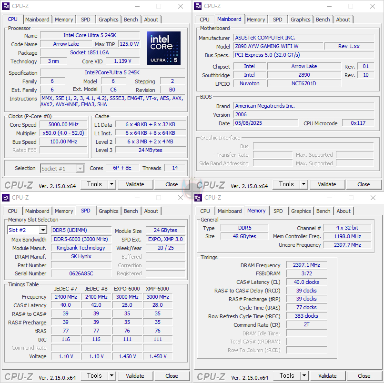Minimize the Mainboard CPU-Z window
The height and width of the screenshot is (383, 384).
point(329,6)
